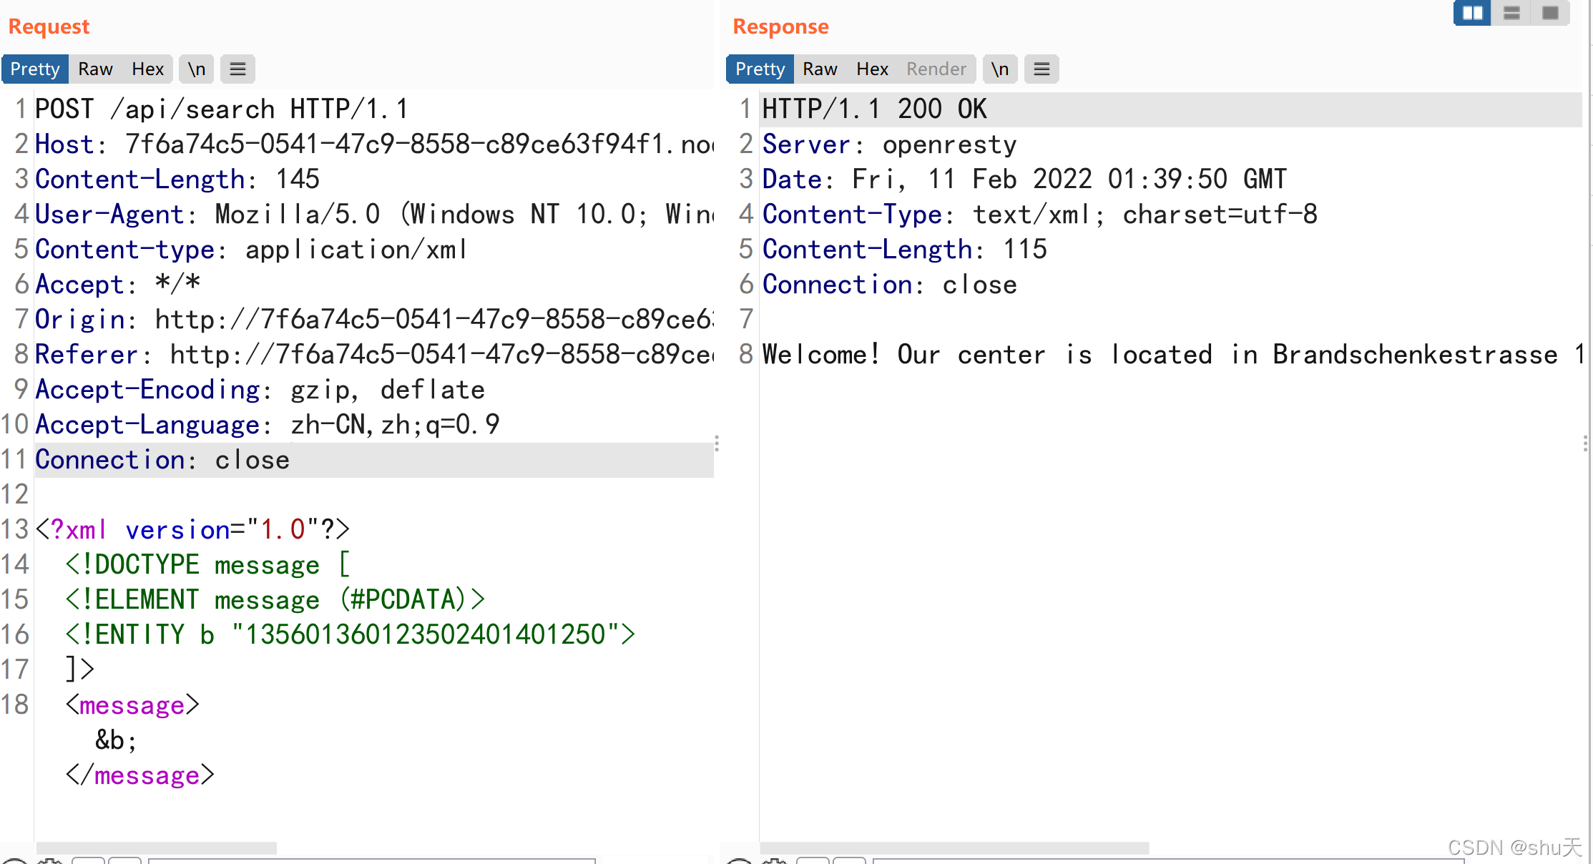Click the pane divider handle between Request and Response
Screen dimensions: 1593x864
click(x=717, y=443)
